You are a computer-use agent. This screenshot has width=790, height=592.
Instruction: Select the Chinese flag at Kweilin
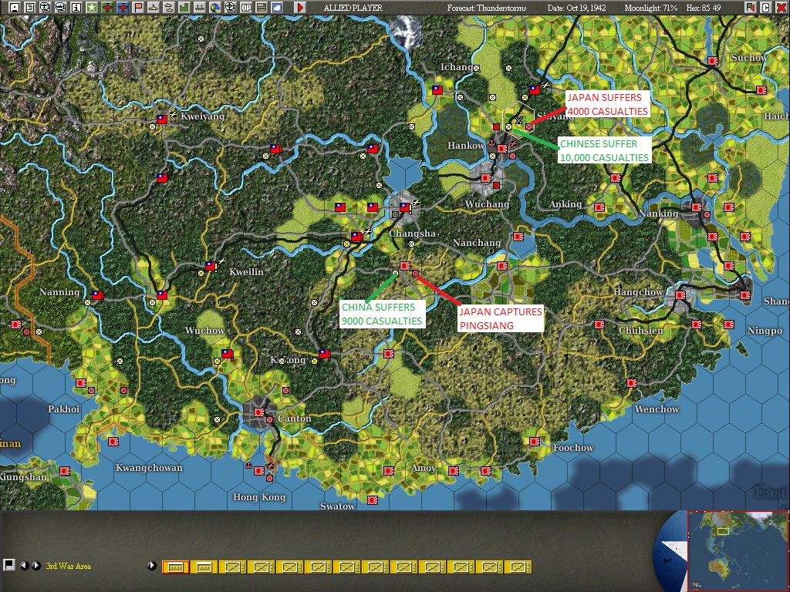[x=211, y=266]
